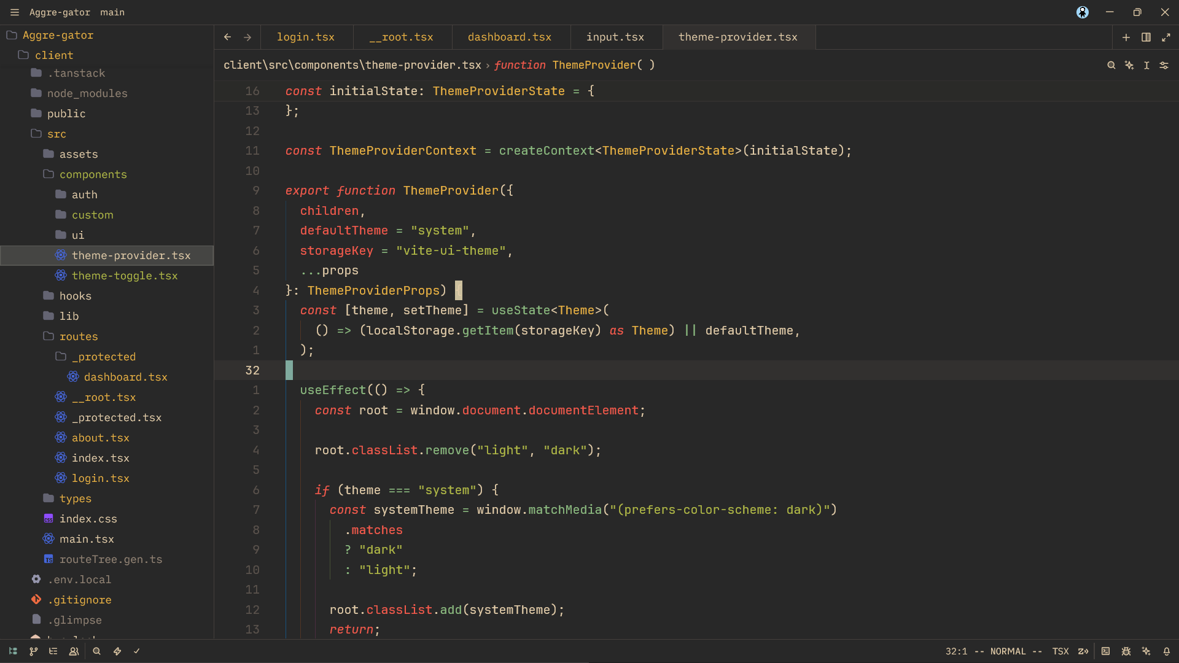
Task: Open the editor controls sliders icon
Action: pyautogui.click(x=1164, y=65)
